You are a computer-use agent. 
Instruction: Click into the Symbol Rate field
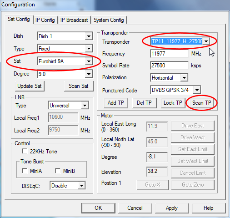169,66
